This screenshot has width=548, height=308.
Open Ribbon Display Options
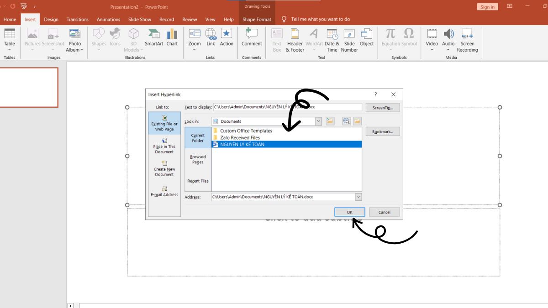pos(509,6)
